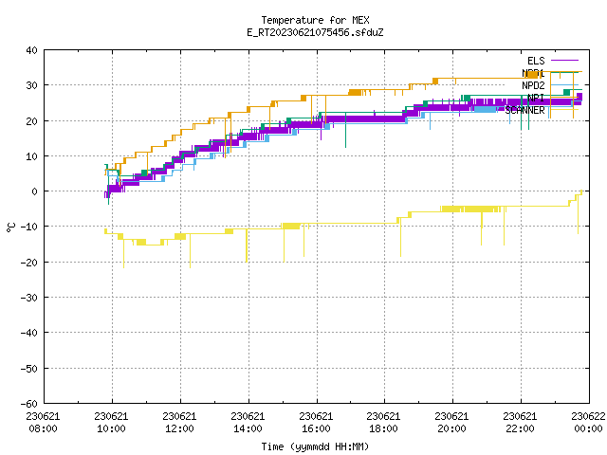Click the NPI legend label
The height and width of the screenshot is (455, 607).
point(536,98)
